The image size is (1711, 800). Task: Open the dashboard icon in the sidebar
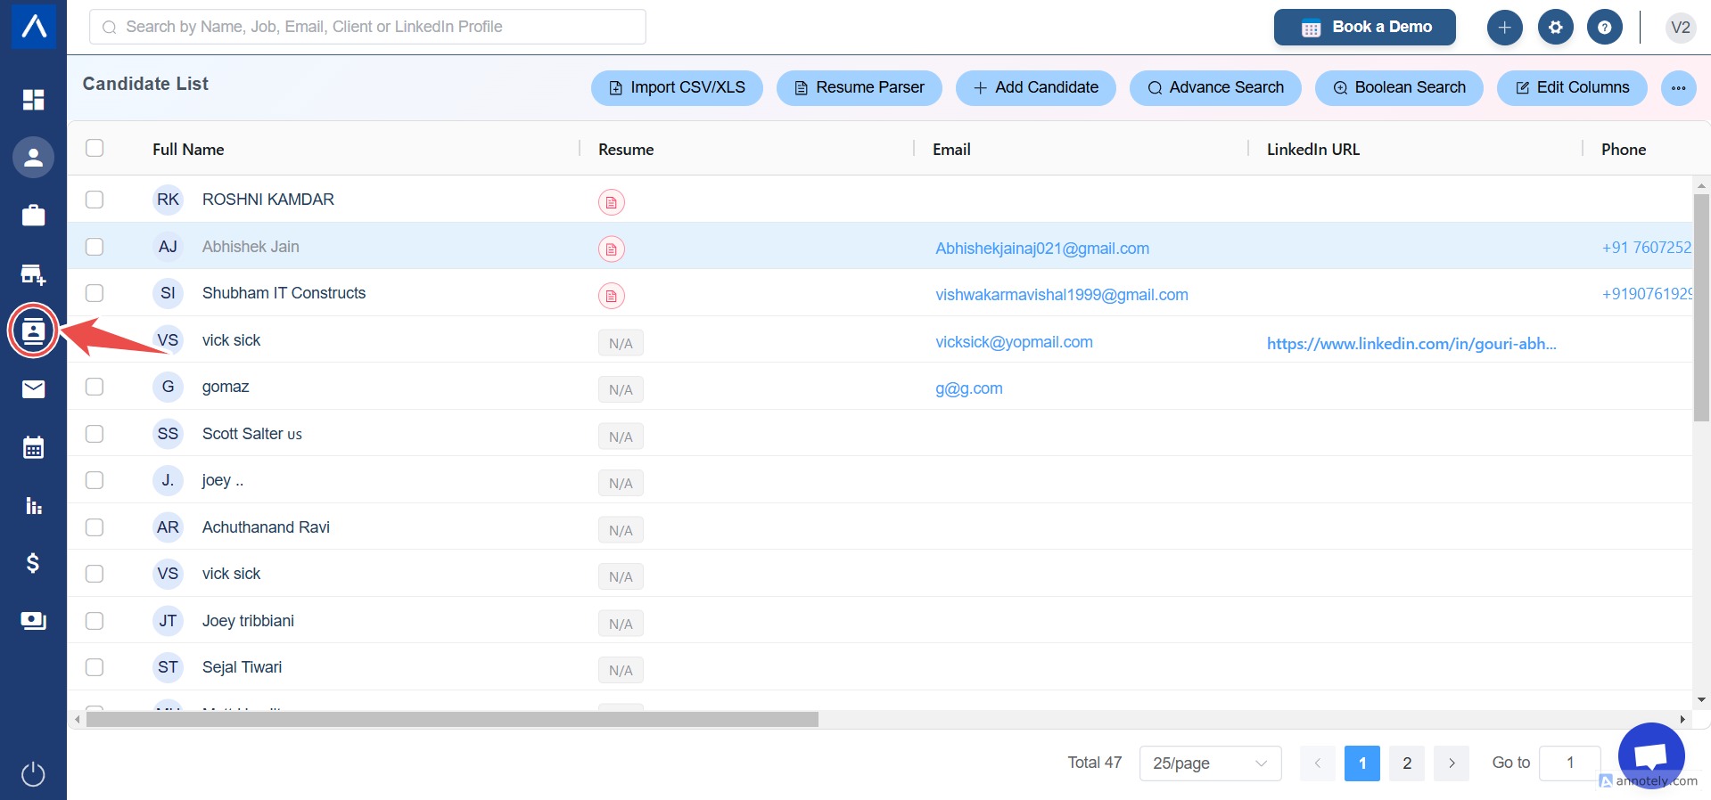tap(33, 100)
